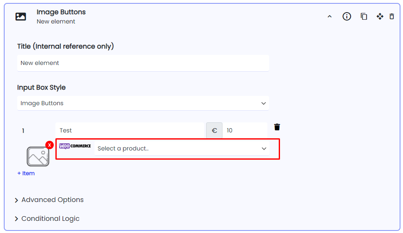Collapse the Image Buttons element panel
The width and height of the screenshot is (403, 233).
pyautogui.click(x=330, y=17)
